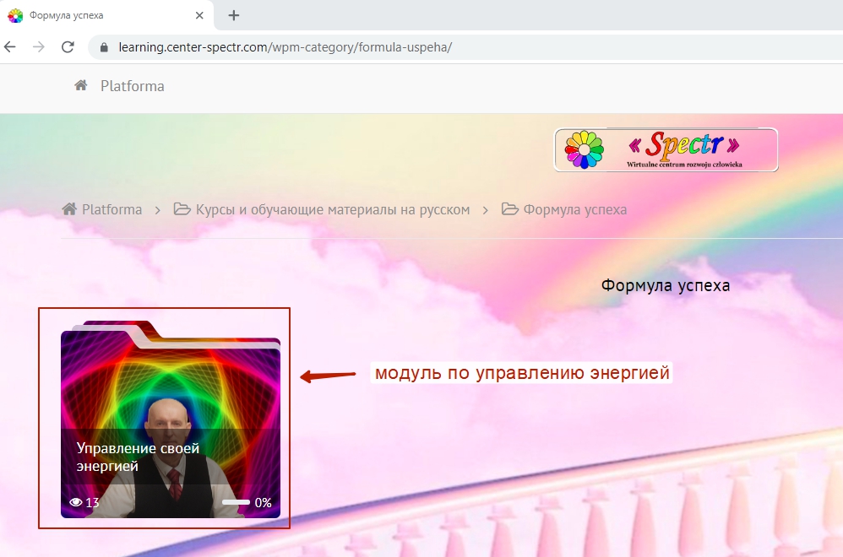The width and height of the screenshot is (843, 557).
Task: Click the home icon in top navigation bar
Action: [x=81, y=85]
